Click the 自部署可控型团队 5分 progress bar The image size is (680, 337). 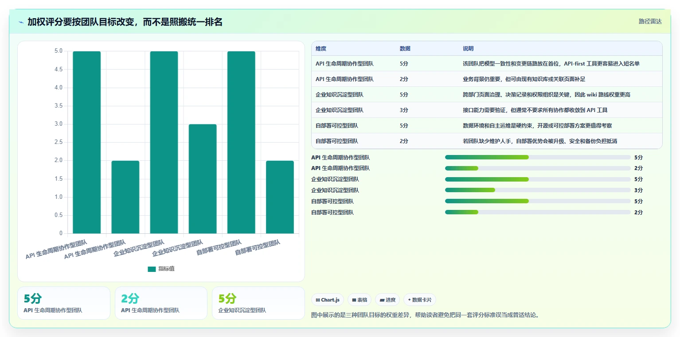coord(538,201)
